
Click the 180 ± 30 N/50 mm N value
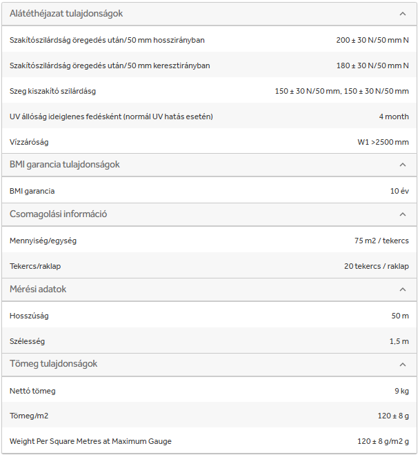pos(372,65)
